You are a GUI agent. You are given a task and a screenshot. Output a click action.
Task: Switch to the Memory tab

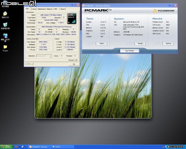(x=50, y=9)
